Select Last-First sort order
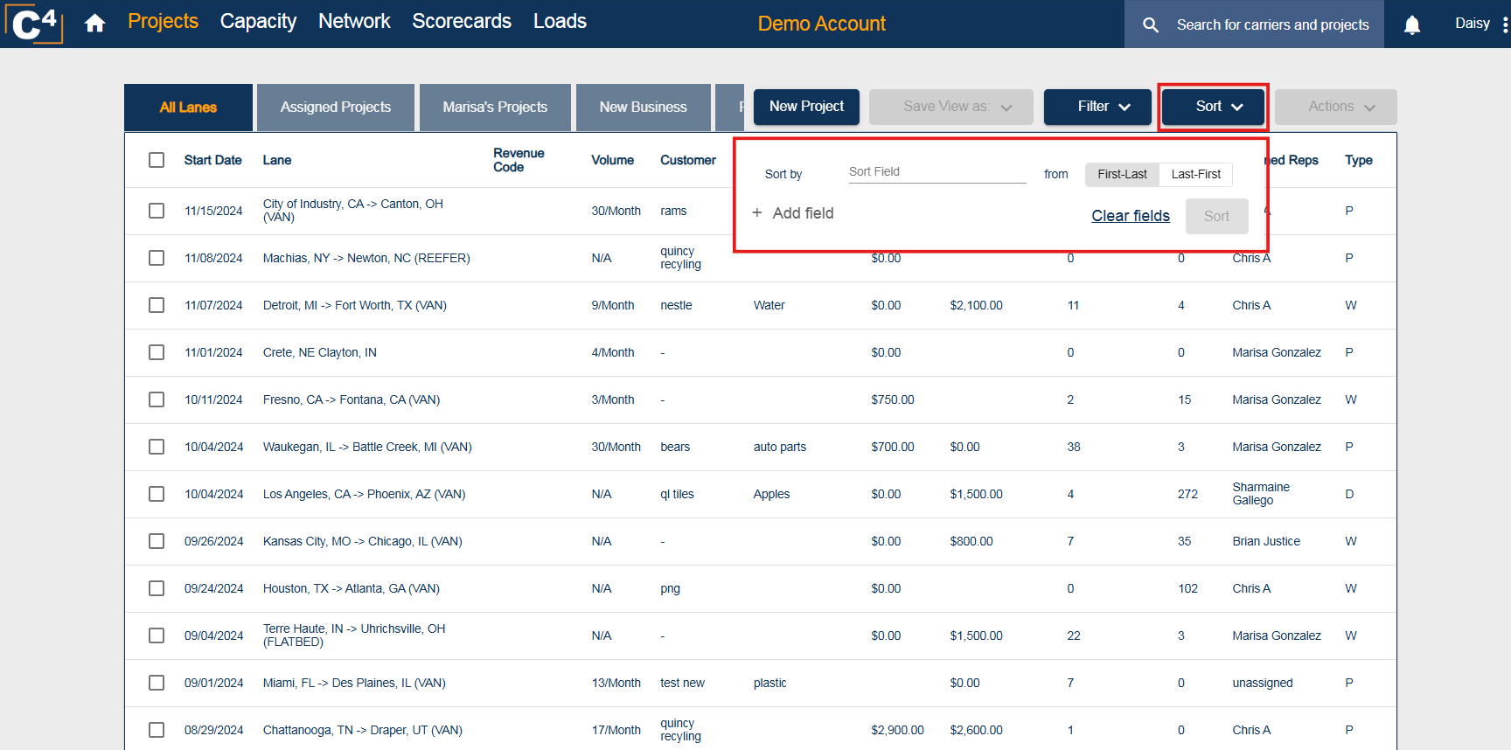Screen dimensions: 1511x750 pyautogui.click(x=1196, y=174)
